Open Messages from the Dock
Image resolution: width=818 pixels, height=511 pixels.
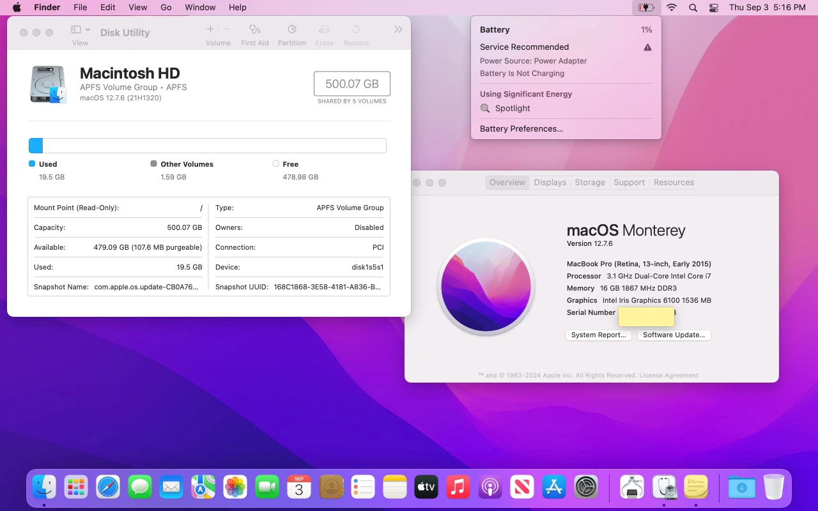(140, 487)
